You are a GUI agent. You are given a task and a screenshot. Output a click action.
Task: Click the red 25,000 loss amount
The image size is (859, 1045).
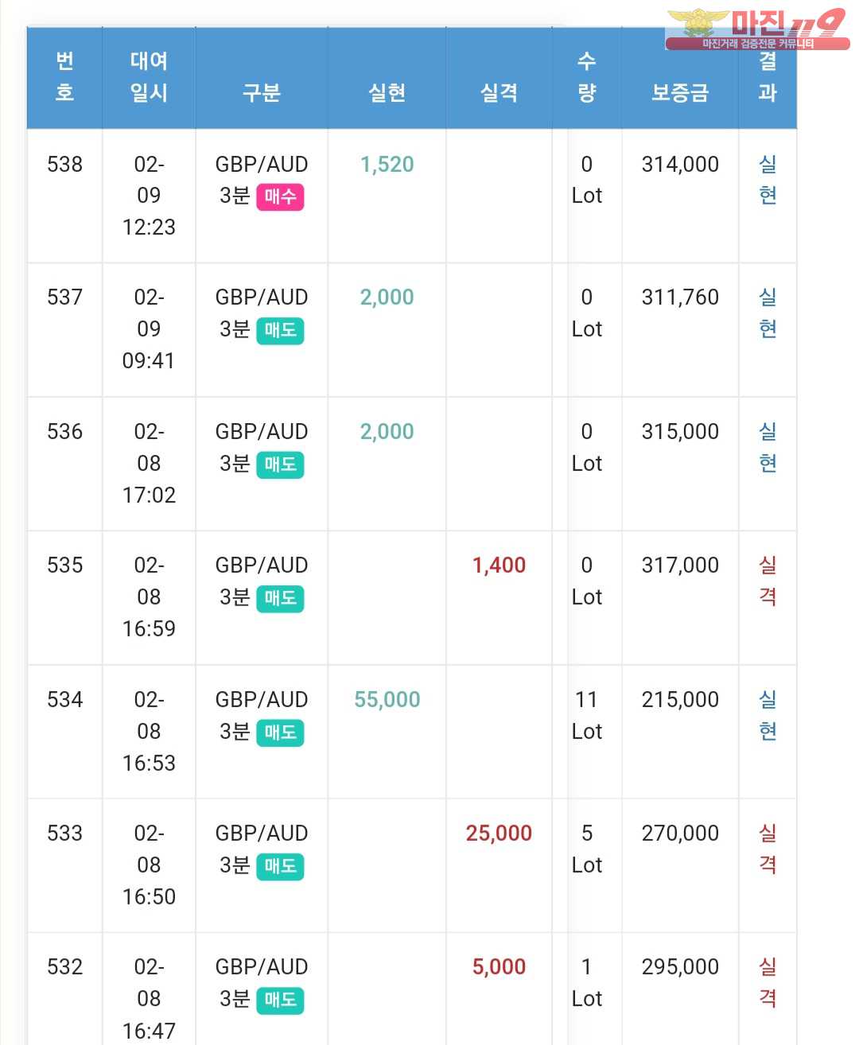click(499, 833)
